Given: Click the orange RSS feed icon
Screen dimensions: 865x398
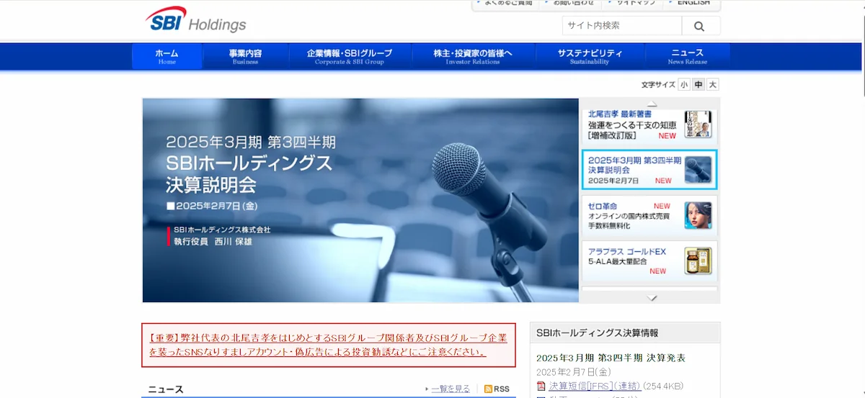Looking at the screenshot, I should [x=488, y=389].
